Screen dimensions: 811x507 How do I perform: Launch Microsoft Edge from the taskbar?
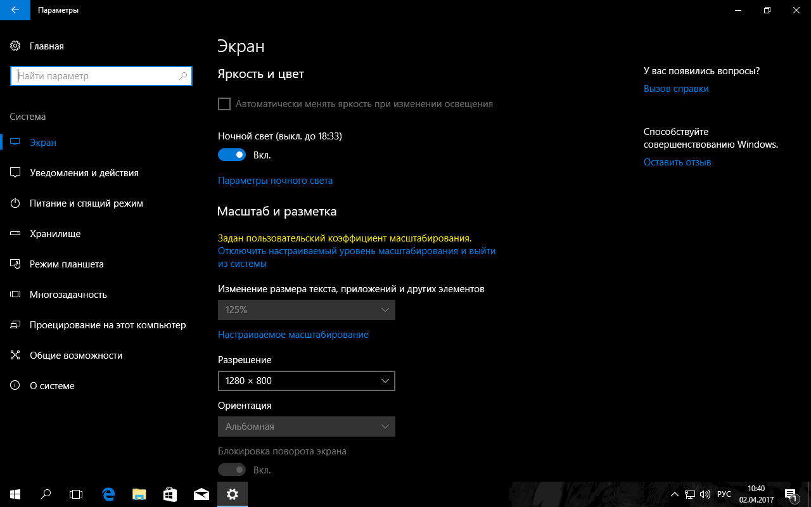(x=108, y=494)
